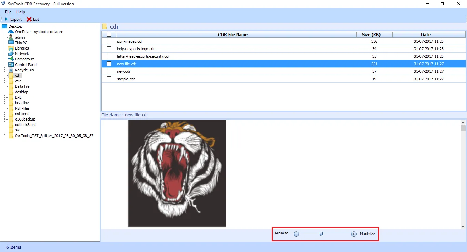Click the SysTools app icon in title bar
467x252 pixels.
[x=3, y=4]
